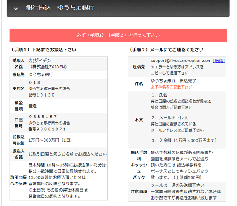Click コピーして送信下さい text
This screenshot has height=206, width=237.
(x=170, y=73)
